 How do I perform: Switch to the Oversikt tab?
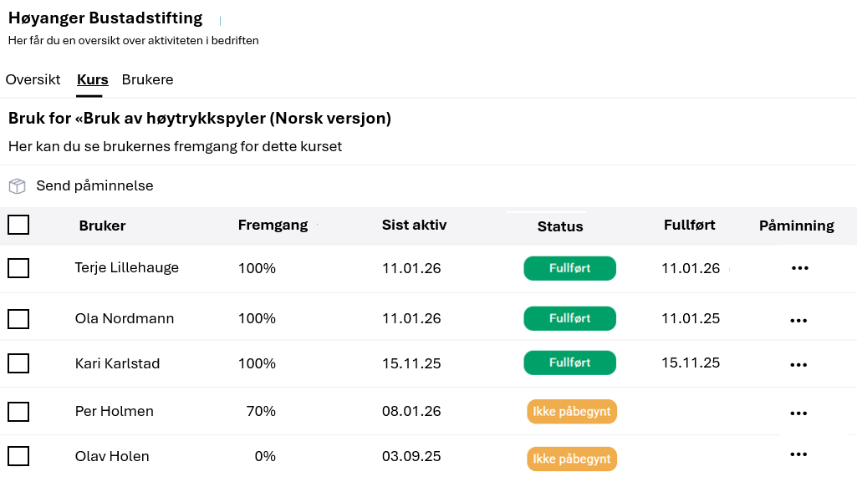click(x=33, y=80)
